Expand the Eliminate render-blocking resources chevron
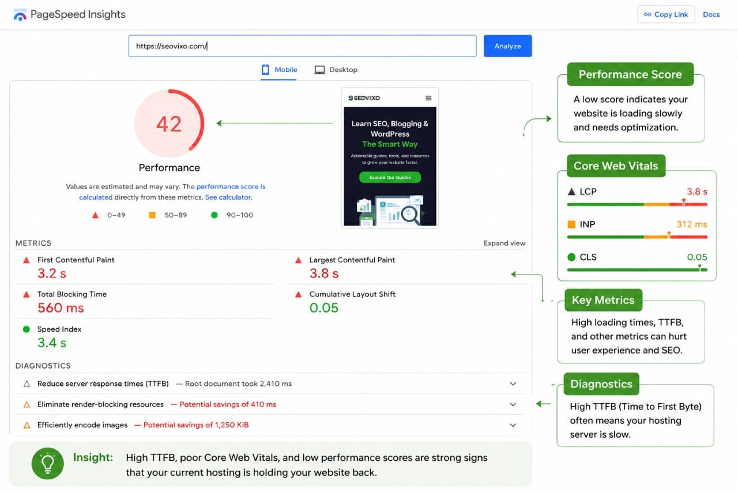The width and height of the screenshot is (738, 492). (x=513, y=404)
